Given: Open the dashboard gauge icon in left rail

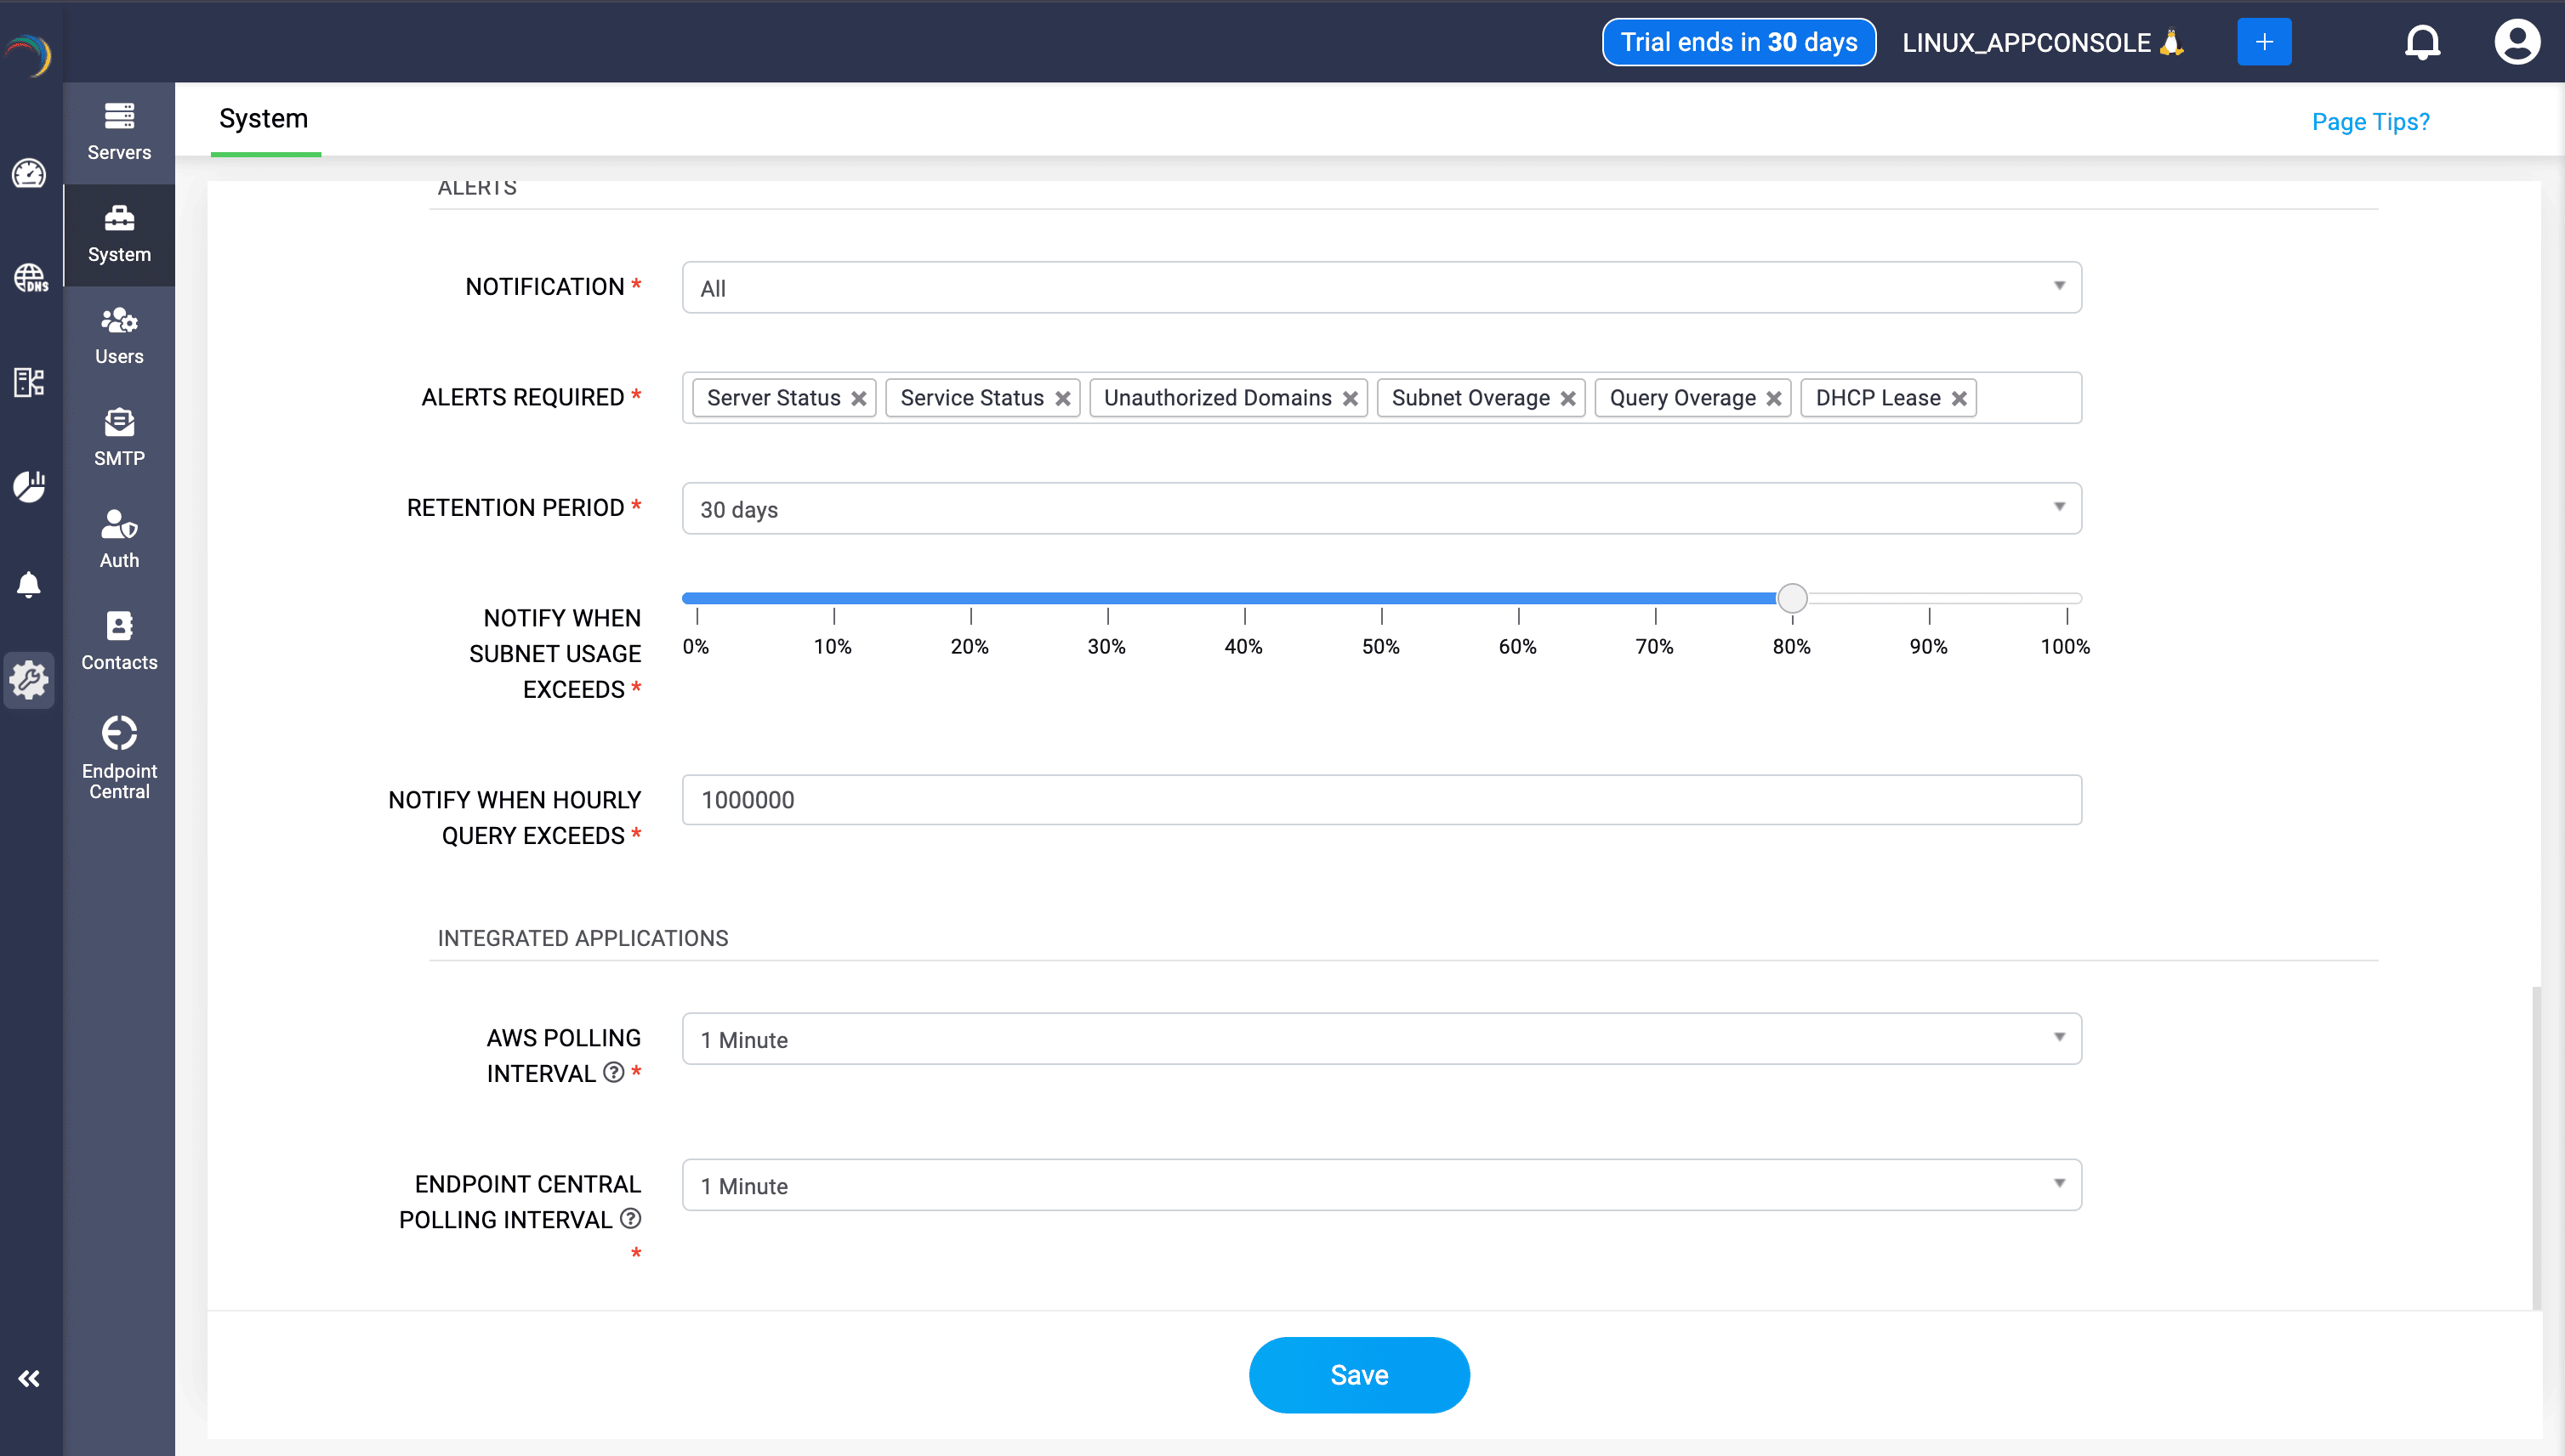Looking at the screenshot, I should click(29, 174).
